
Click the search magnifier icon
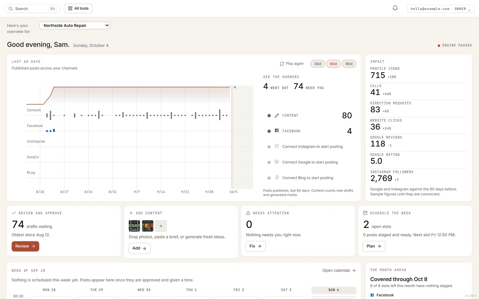[x=11, y=9]
